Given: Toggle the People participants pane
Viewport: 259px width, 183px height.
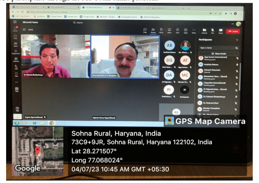Looking at the screenshot, I should (x=153, y=30).
